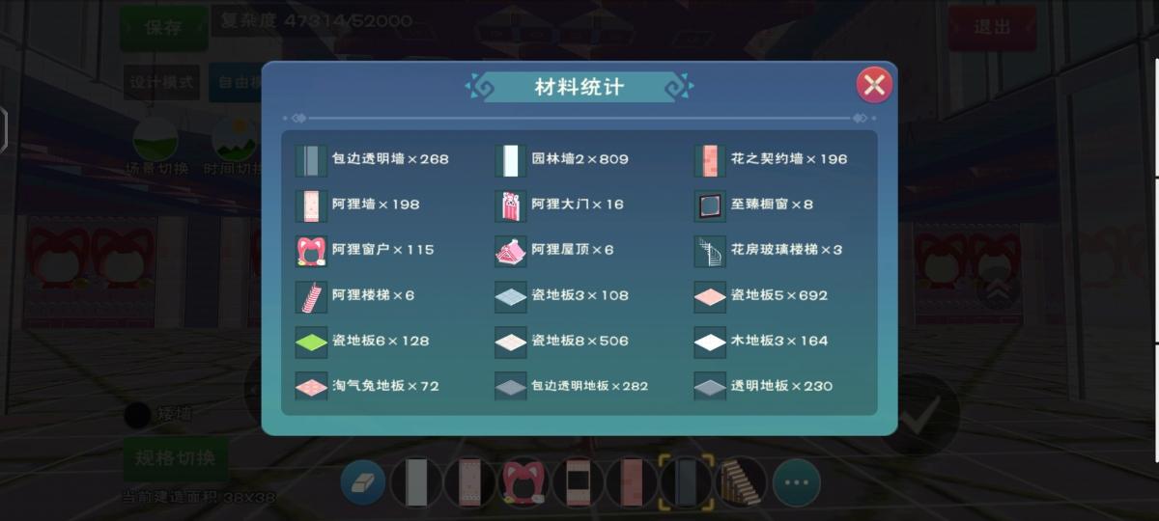This screenshot has height=521, width=1159.
Task: Switch to 设计模式 design mode
Action: [163, 83]
